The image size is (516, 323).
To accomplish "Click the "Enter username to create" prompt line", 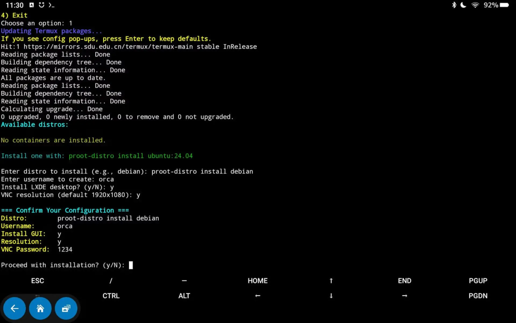I will click(x=58, y=179).
